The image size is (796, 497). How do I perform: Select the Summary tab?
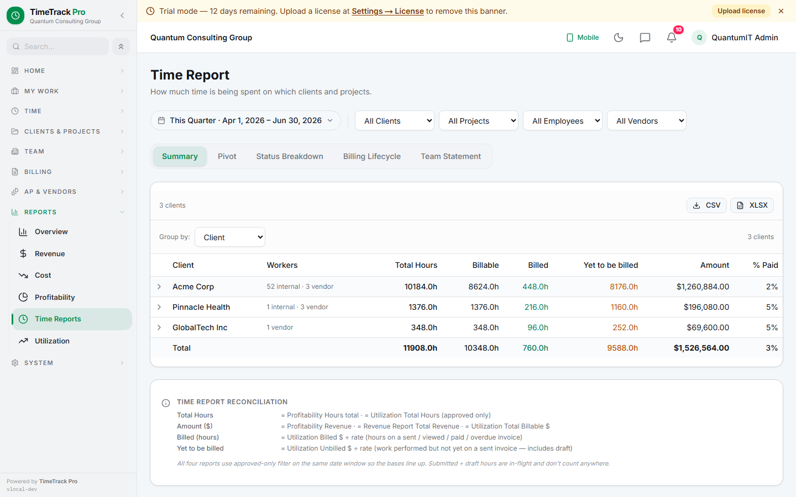[x=180, y=156]
